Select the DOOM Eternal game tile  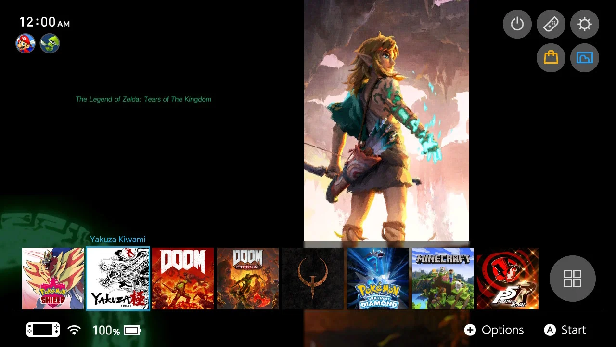click(248, 279)
